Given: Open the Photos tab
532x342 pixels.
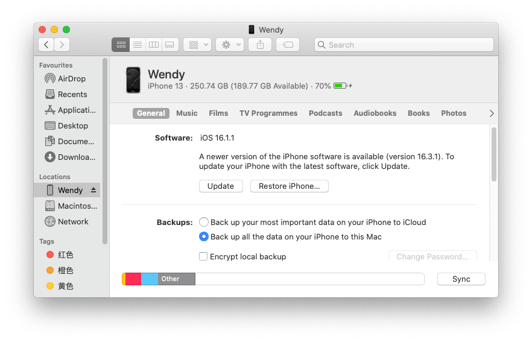Looking at the screenshot, I should [x=454, y=113].
